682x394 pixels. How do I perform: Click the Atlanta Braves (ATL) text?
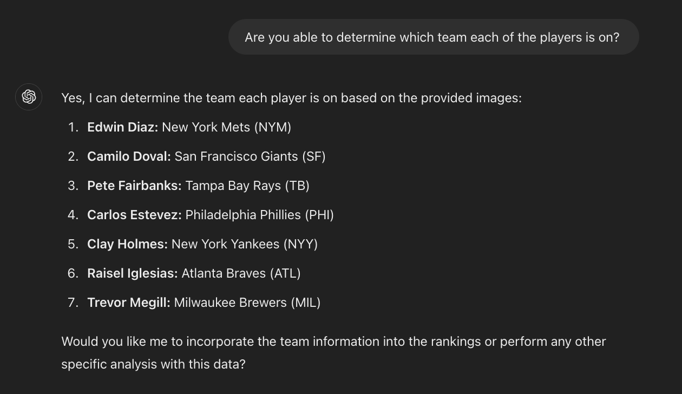point(241,273)
